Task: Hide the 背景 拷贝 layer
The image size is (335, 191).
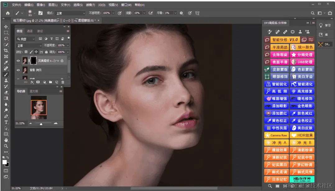Action: 18,70
